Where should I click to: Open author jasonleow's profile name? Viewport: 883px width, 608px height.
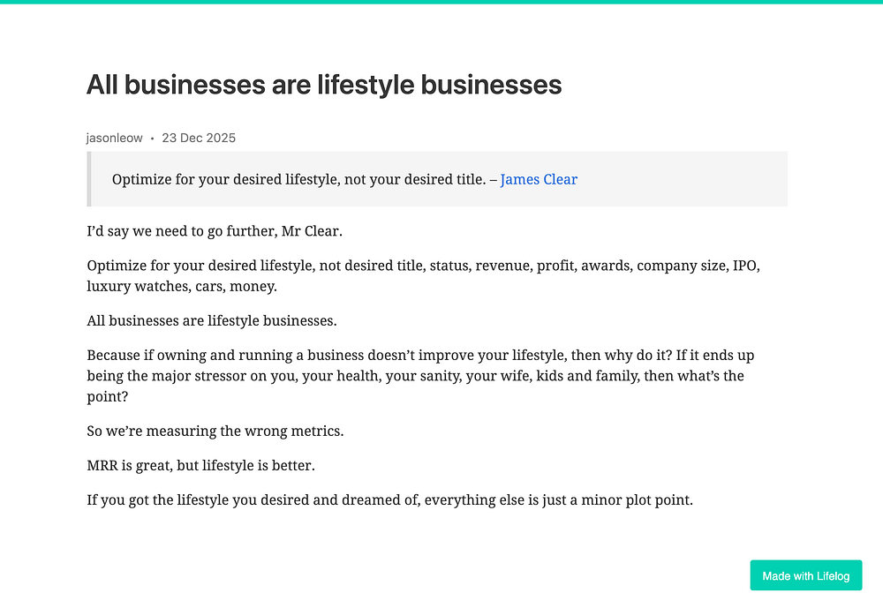tap(114, 138)
